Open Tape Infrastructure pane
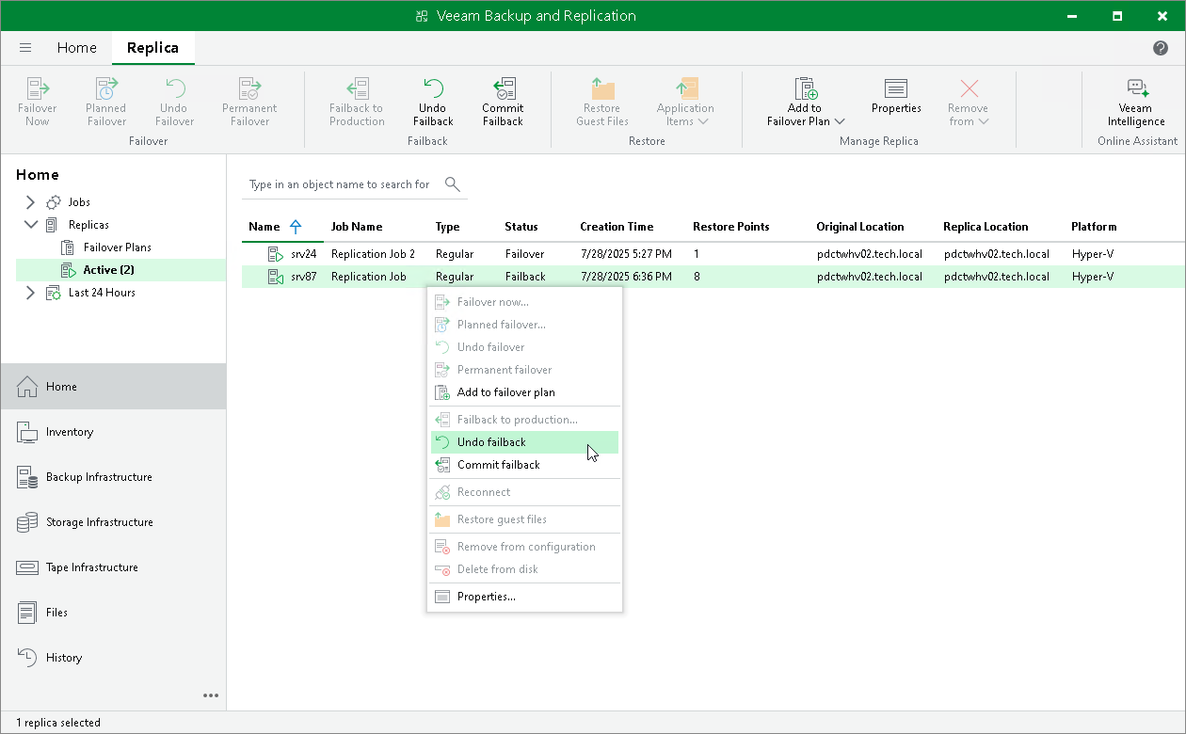This screenshot has height=734, width=1186. pos(113,567)
